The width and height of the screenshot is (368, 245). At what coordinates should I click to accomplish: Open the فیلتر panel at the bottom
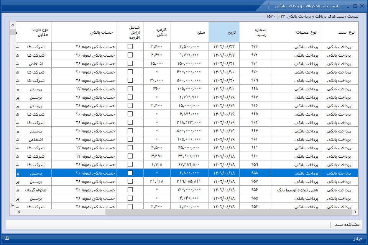click(x=357, y=238)
